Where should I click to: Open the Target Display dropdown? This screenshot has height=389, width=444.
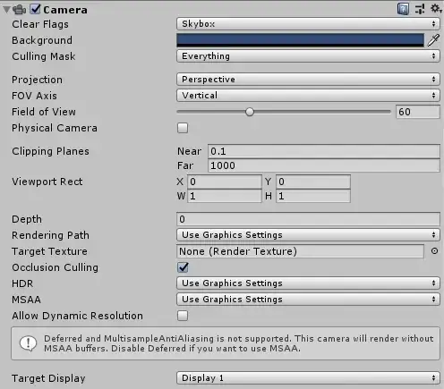[x=308, y=378]
